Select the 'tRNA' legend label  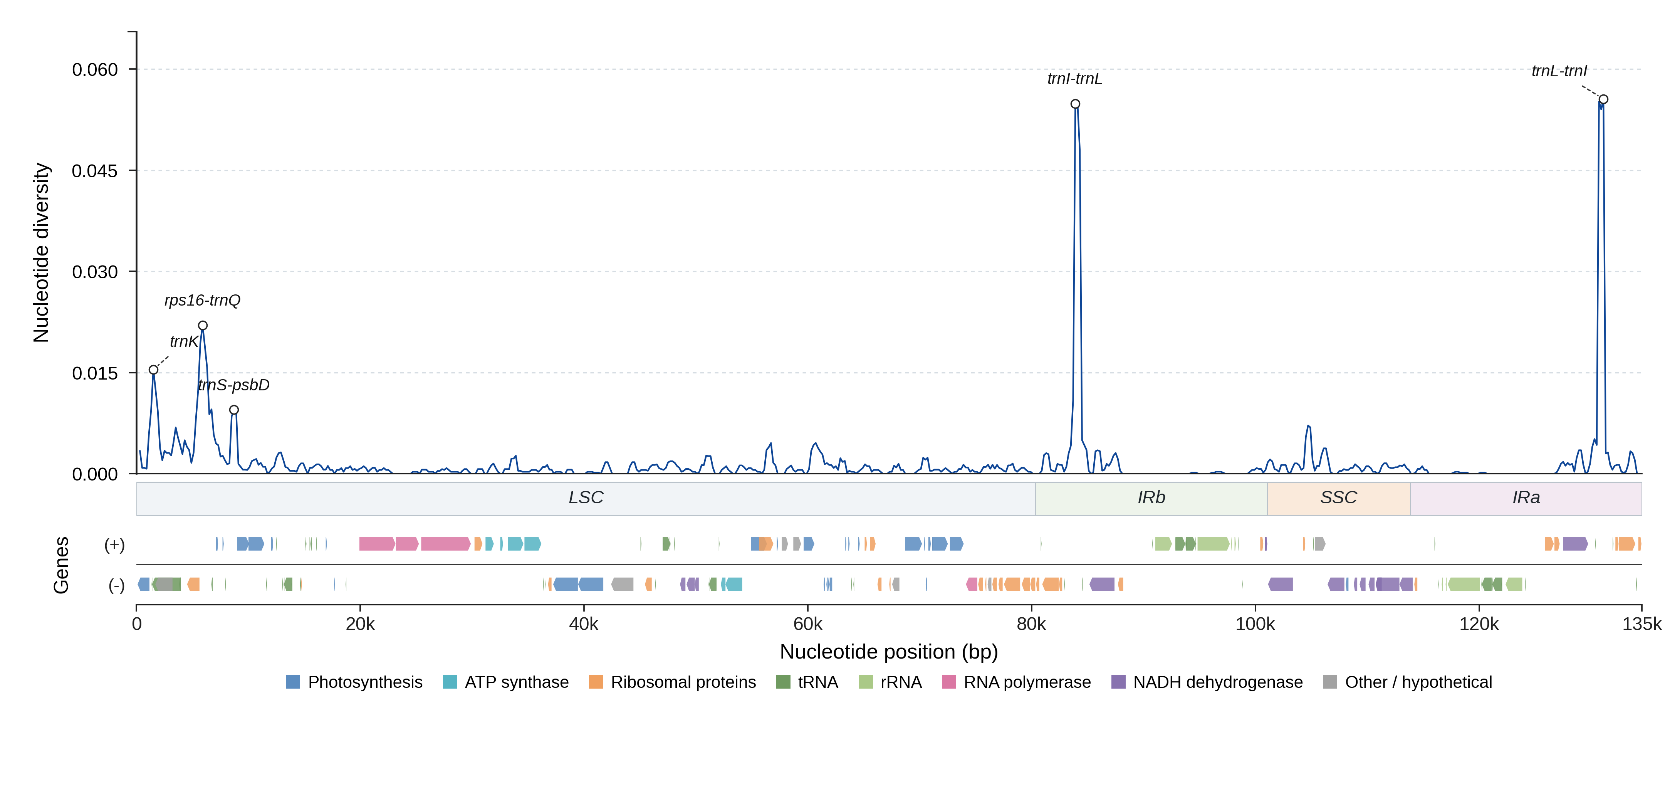[x=817, y=682]
